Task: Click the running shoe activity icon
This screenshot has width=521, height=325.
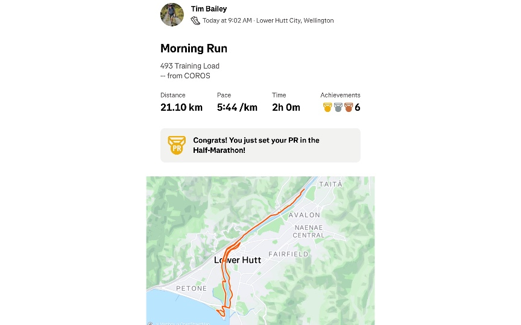Action: coord(195,20)
